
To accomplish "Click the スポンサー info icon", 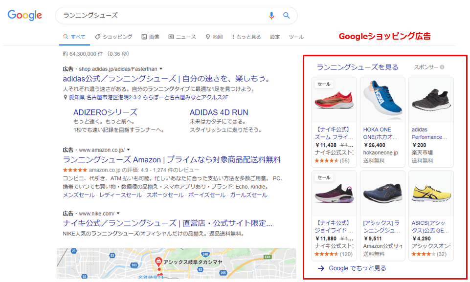I will coord(442,67).
